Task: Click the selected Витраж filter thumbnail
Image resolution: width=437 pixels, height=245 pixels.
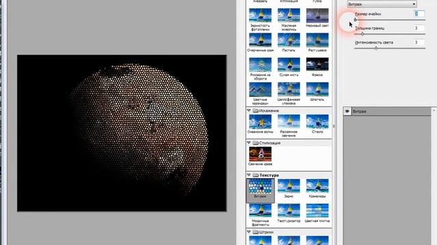Action: [260, 186]
